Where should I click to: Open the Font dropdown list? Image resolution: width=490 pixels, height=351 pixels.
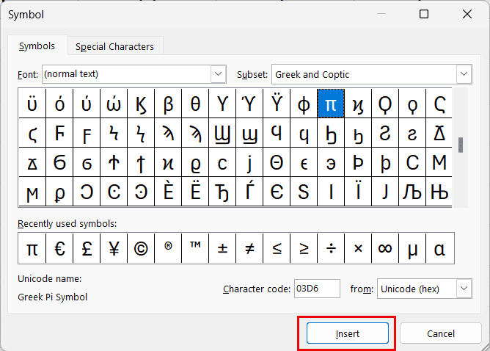click(218, 74)
